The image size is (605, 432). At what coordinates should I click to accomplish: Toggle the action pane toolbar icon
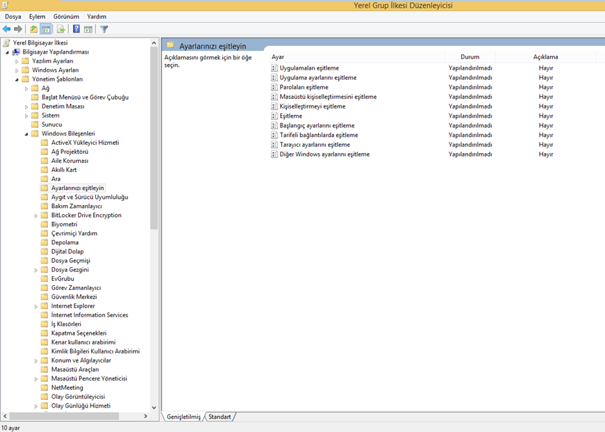point(88,29)
